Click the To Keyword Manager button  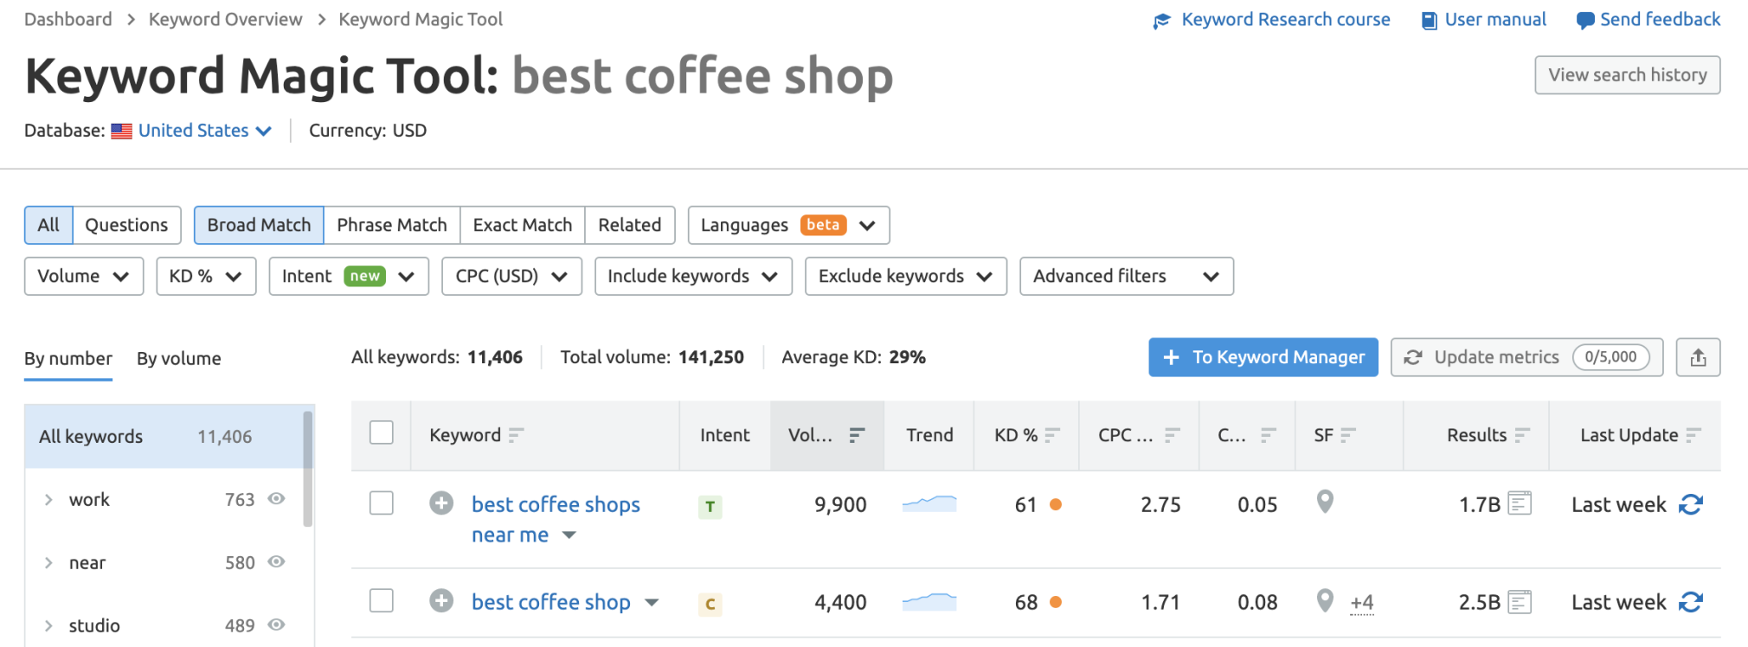pyautogui.click(x=1263, y=357)
